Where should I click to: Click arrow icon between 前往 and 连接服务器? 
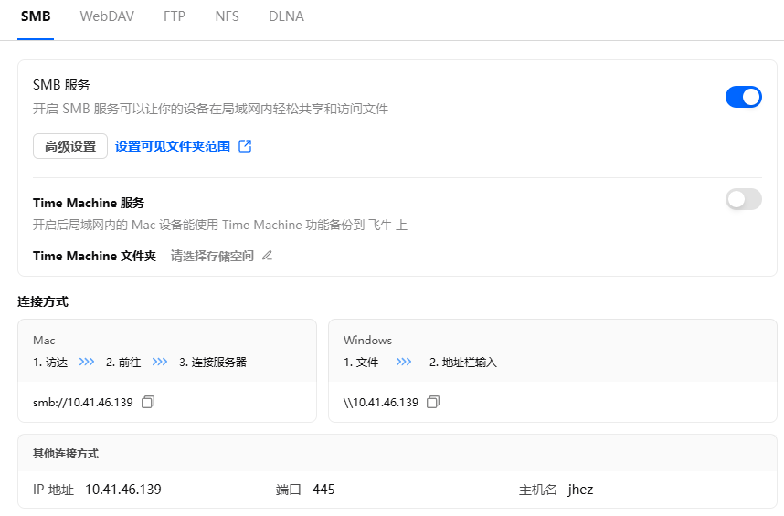pos(160,362)
